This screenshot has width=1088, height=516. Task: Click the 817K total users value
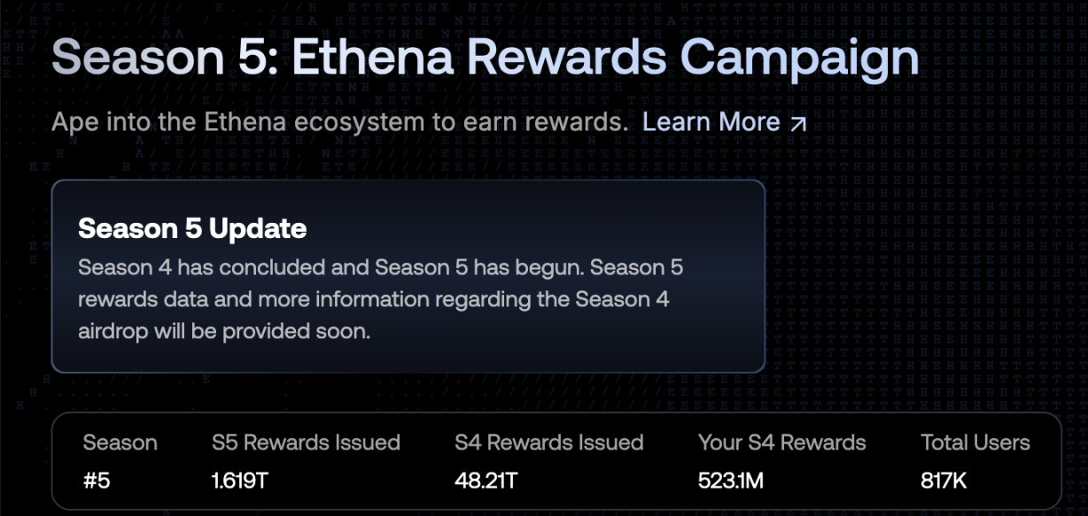point(944,481)
